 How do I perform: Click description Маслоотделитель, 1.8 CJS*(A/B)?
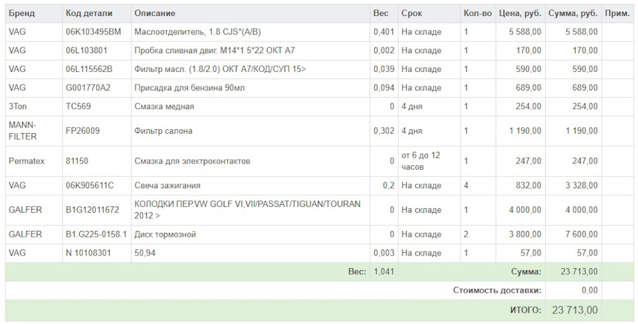click(x=198, y=32)
